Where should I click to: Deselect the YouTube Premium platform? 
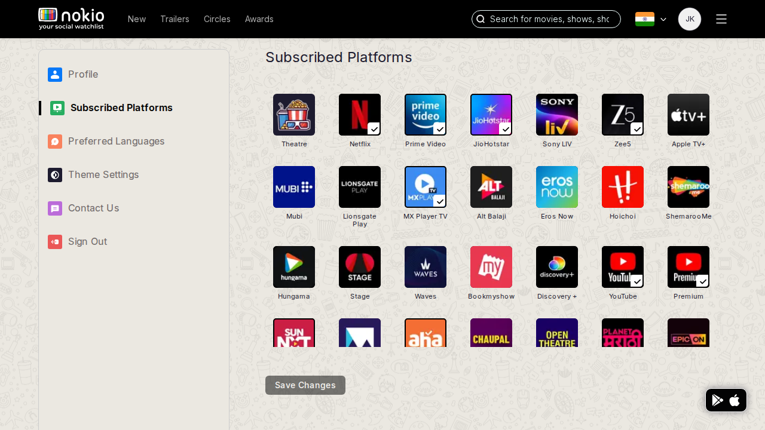pos(688,267)
